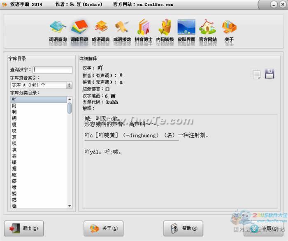Click the character list scrollbar down arrow
Screen dimensions: 288x241
[70, 206]
